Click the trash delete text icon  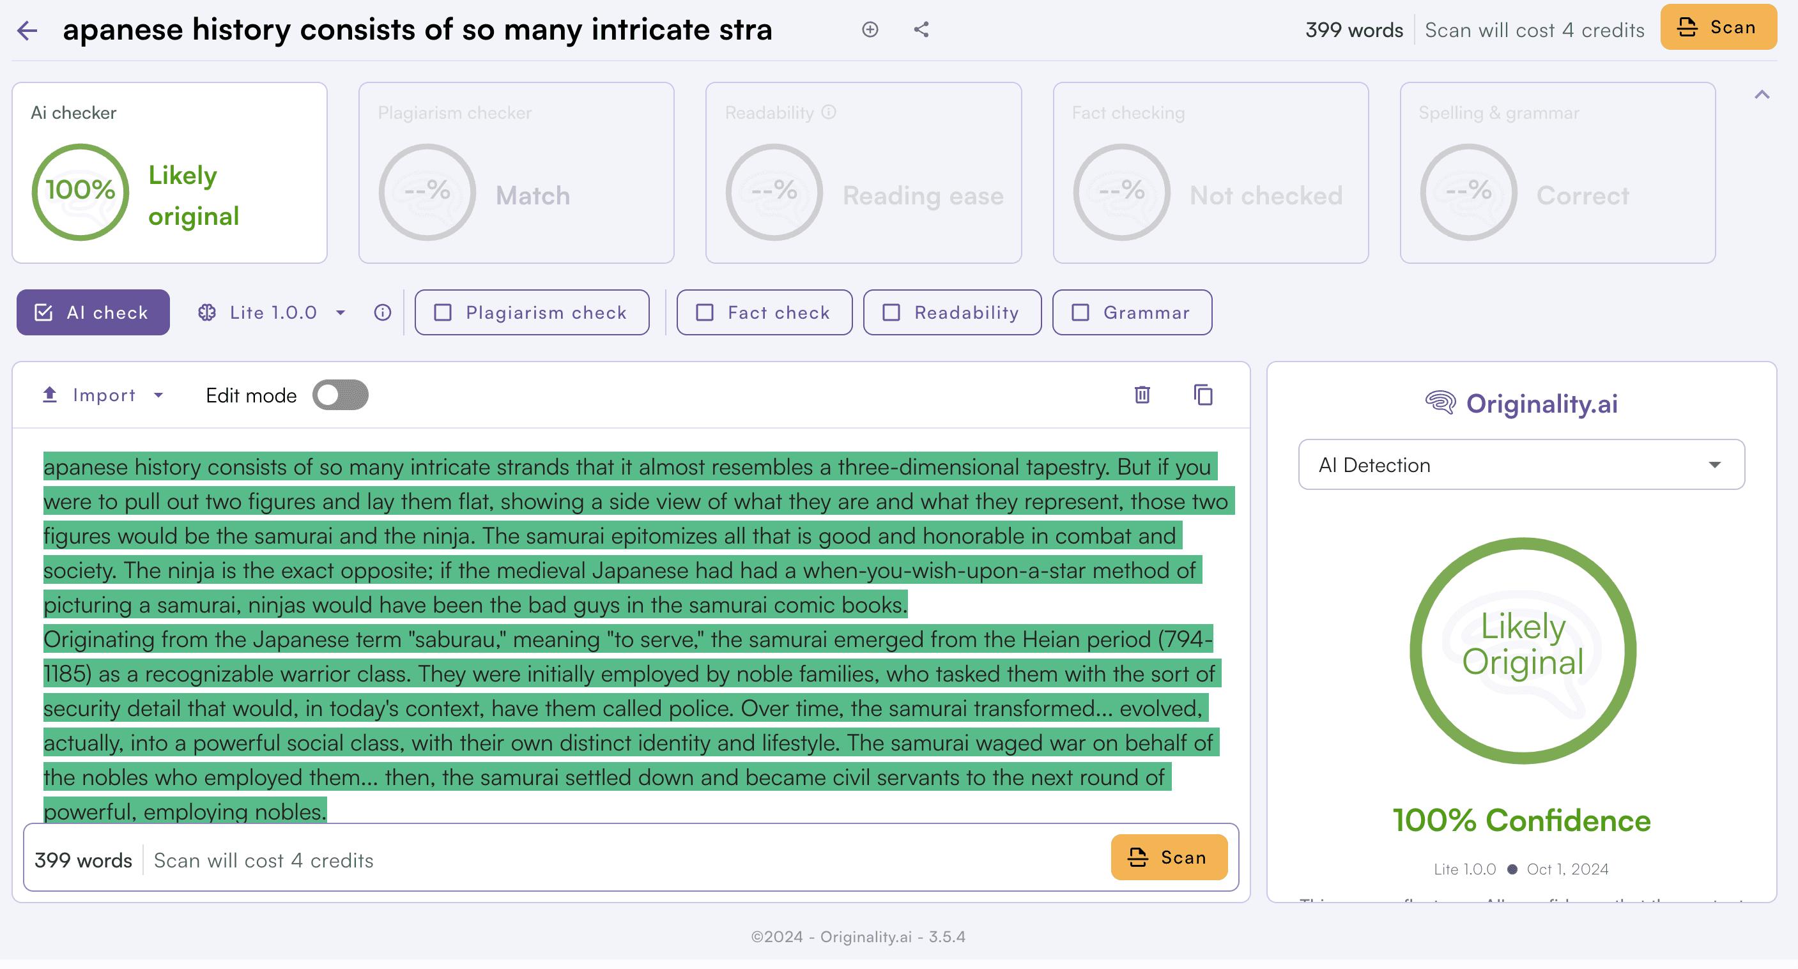coord(1142,395)
